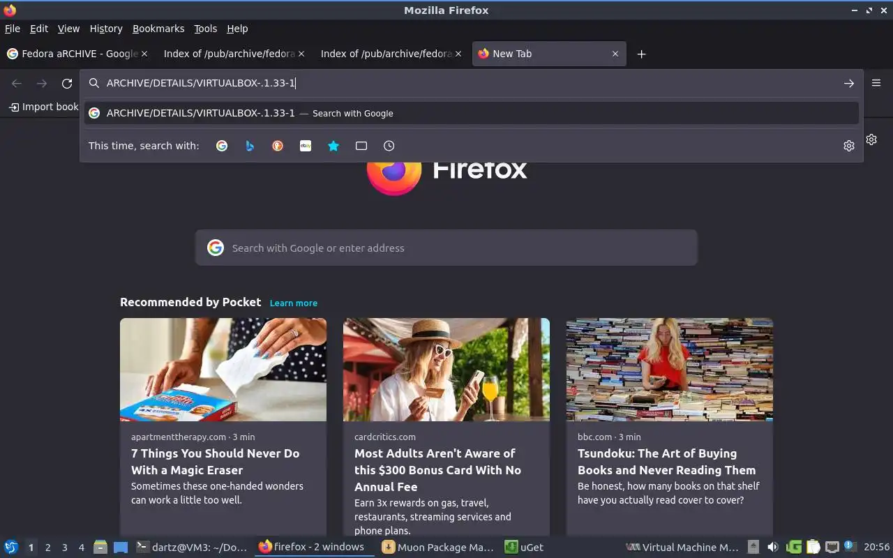
Task: Open the Tools menu
Action: coord(206,29)
